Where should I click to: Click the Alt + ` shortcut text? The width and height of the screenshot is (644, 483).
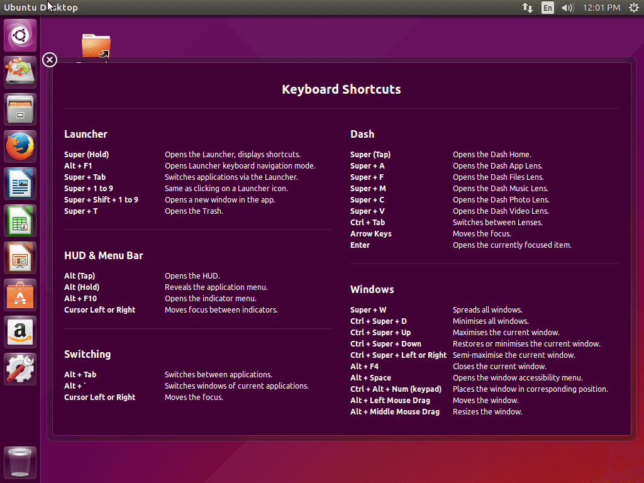pos(75,386)
